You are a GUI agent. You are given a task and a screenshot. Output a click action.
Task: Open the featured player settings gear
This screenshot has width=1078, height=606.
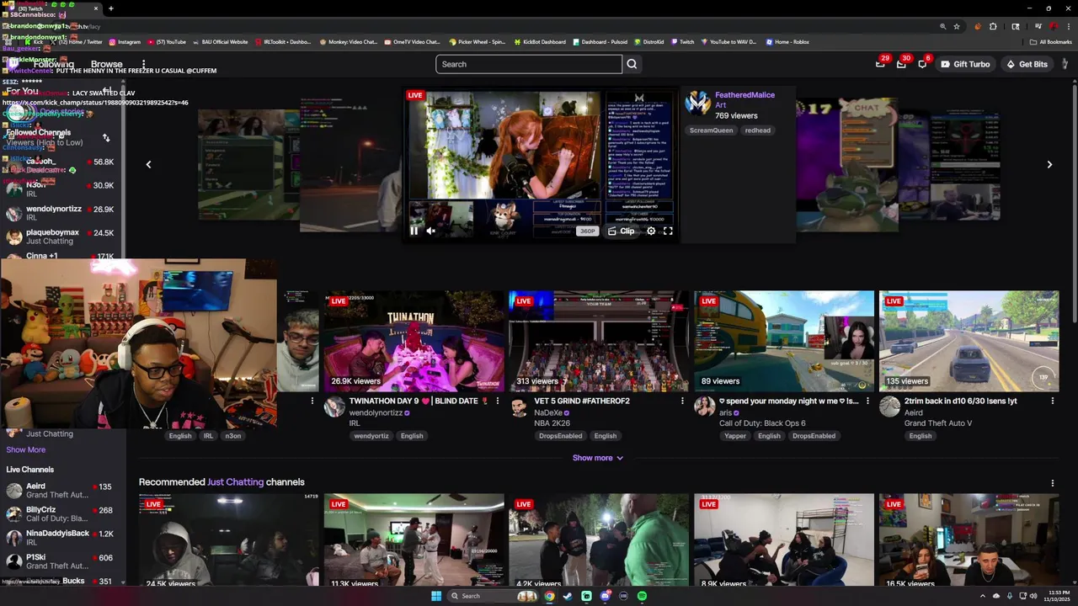pyautogui.click(x=651, y=231)
